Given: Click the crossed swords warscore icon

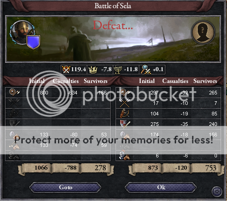Looking at the screenshot, I should pos(66,69).
